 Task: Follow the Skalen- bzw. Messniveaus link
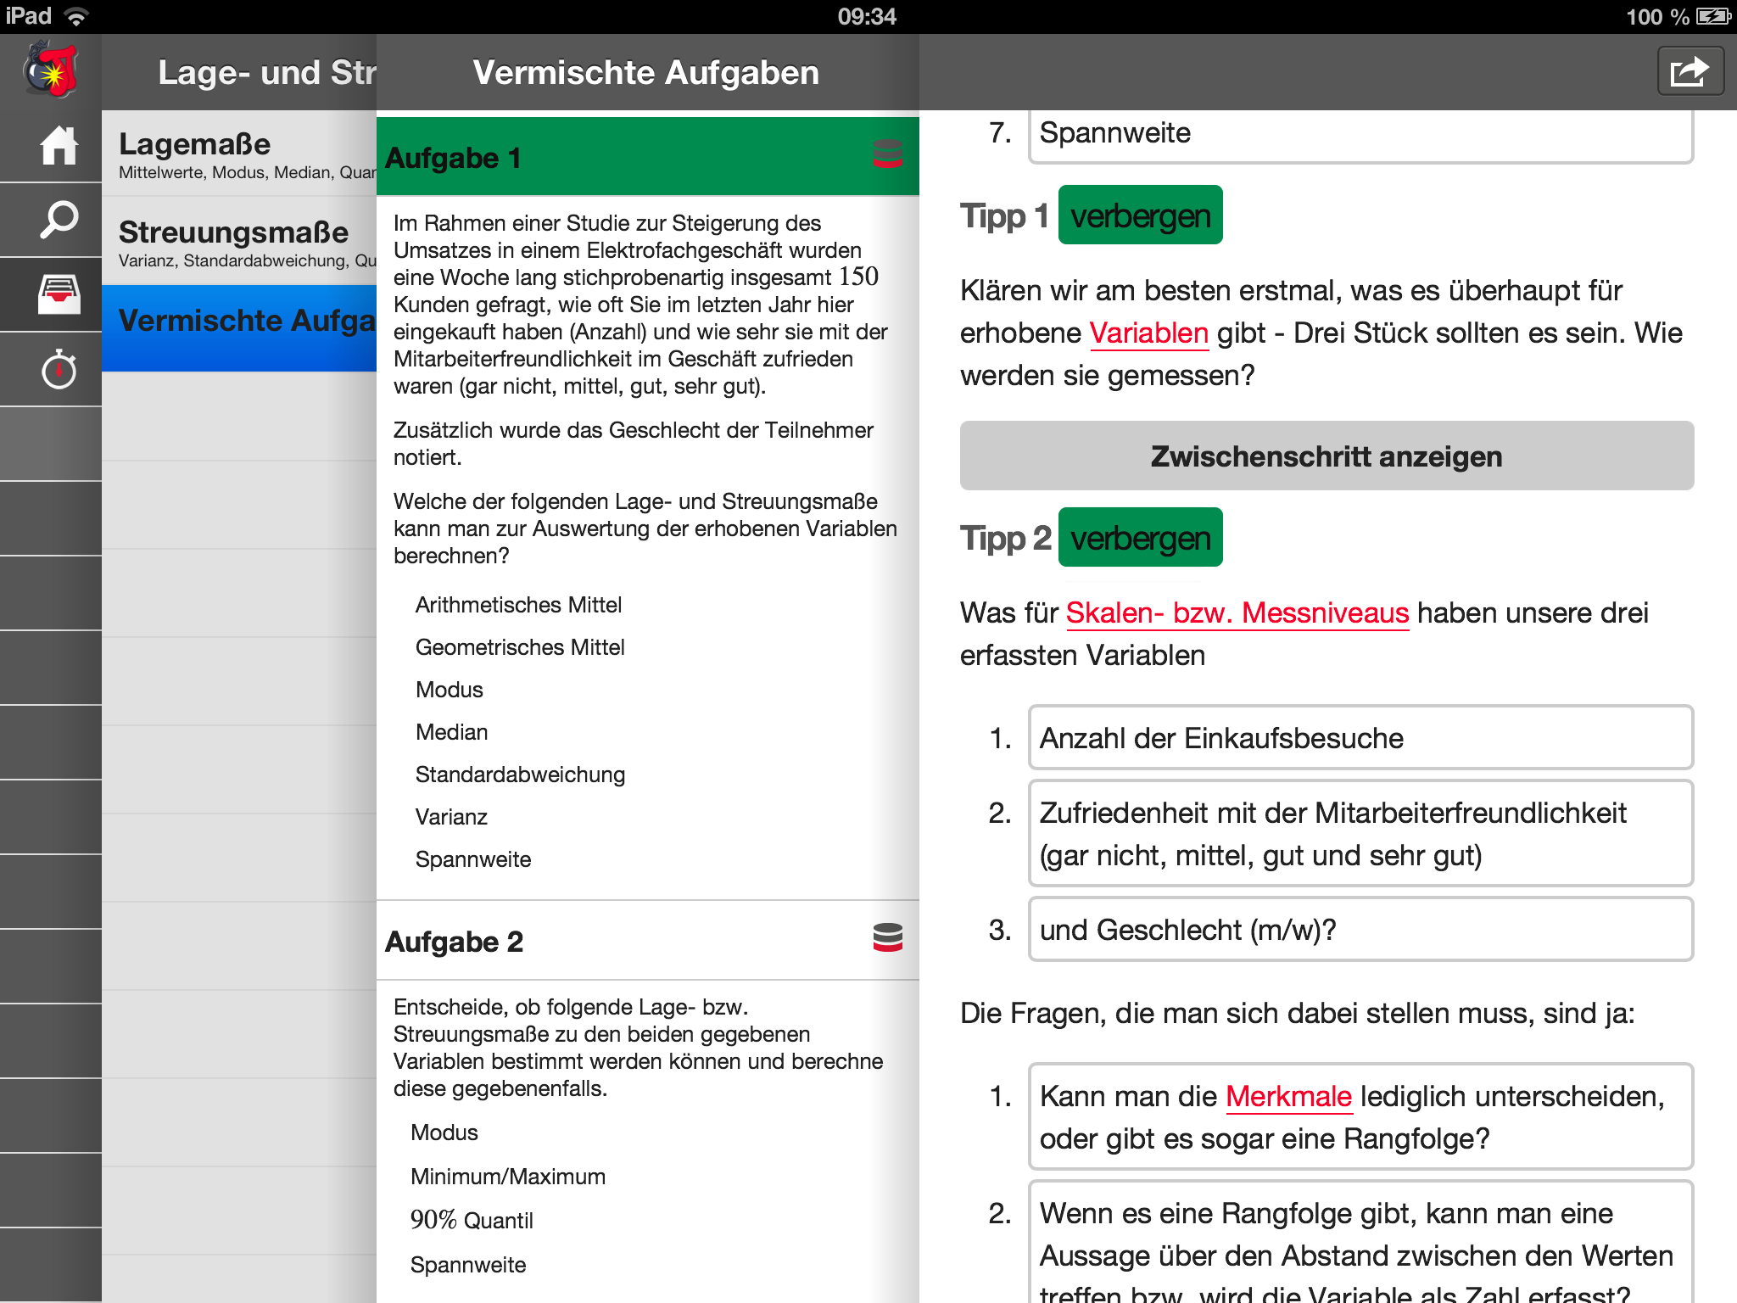pos(1237,613)
